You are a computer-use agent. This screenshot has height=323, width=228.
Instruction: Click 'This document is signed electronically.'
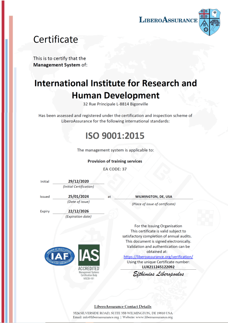click(158, 241)
